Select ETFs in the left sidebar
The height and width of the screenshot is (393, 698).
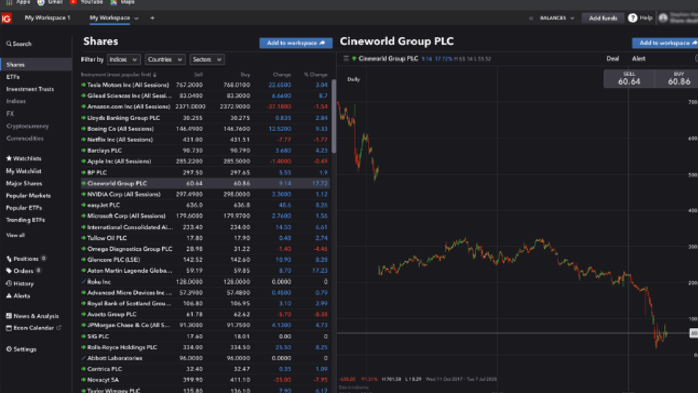click(x=13, y=77)
